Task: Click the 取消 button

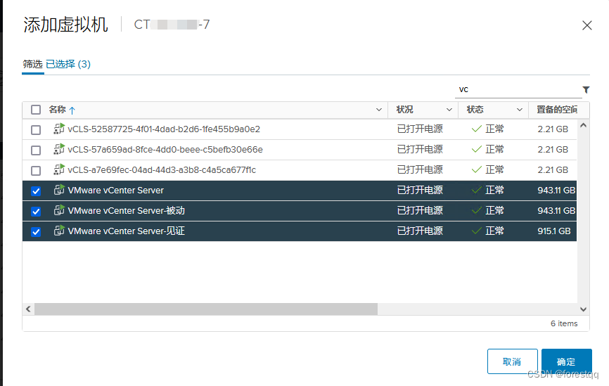Action: click(512, 361)
